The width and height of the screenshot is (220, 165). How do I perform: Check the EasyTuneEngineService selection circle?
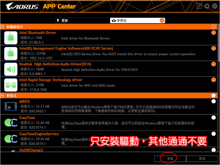pos(214,134)
